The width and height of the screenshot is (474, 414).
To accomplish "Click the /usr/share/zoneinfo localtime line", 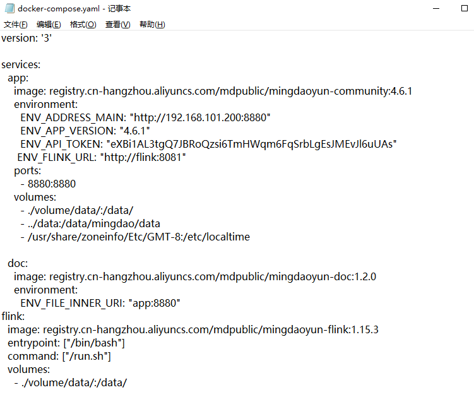I will point(135,237).
